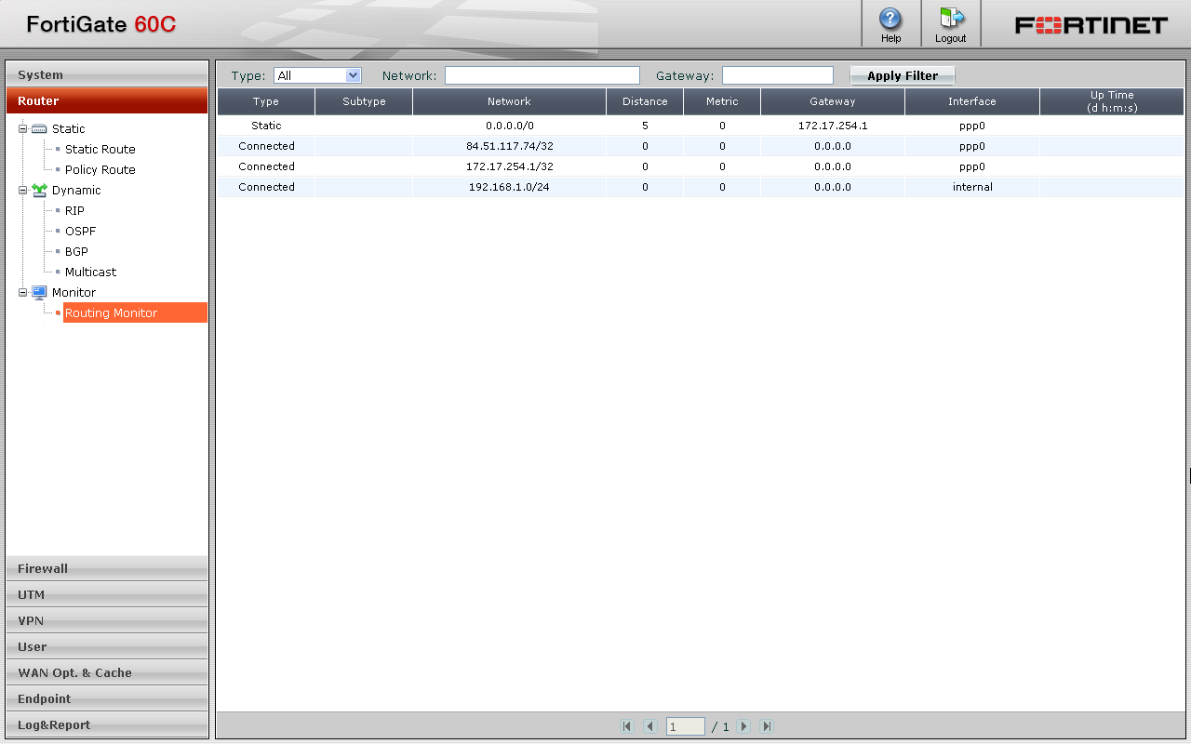Click the Up Time column header
The image size is (1191, 744).
click(x=1112, y=101)
